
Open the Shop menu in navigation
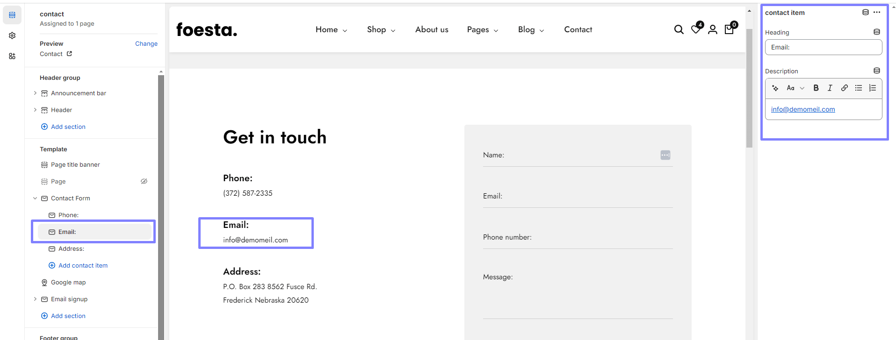click(x=381, y=29)
